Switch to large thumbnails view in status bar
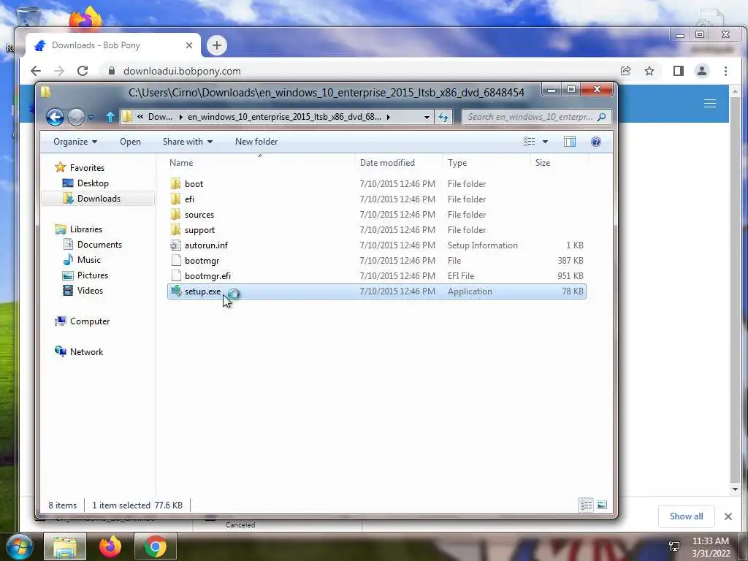The image size is (748, 561). (602, 505)
